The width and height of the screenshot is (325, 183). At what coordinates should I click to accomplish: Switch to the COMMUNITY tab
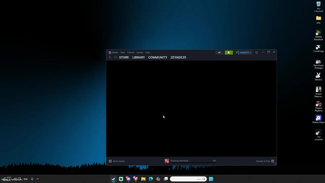tap(158, 57)
